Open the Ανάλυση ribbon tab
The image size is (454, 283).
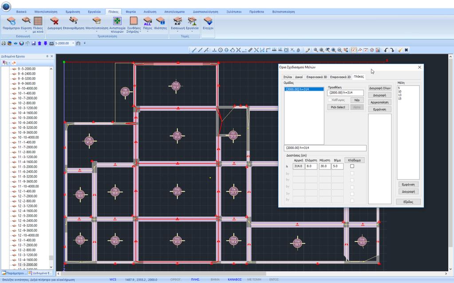click(150, 12)
